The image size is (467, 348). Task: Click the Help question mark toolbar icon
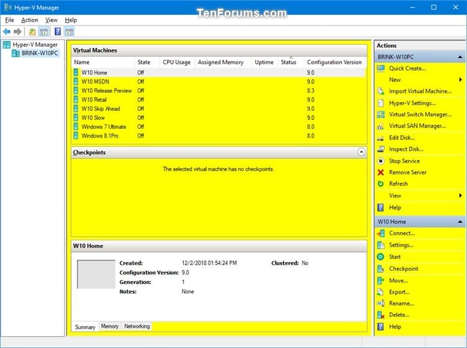pos(58,31)
